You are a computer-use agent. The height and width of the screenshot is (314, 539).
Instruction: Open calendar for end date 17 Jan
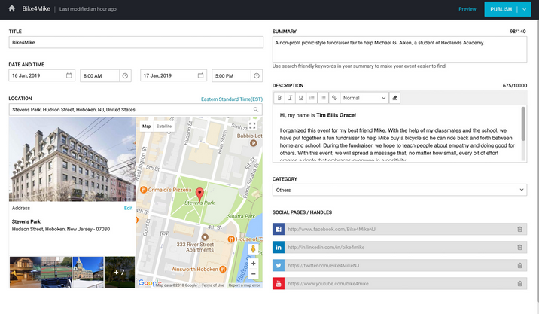point(200,75)
